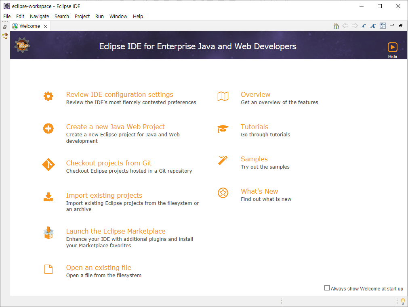Click the Tutorials graduation cap icon
Viewport: 408px width, 307px height.
223,129
